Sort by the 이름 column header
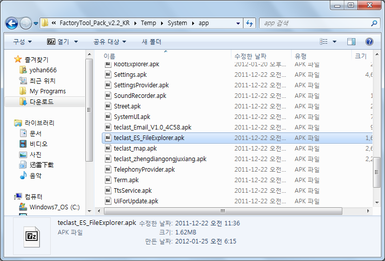Image resolution: width=385 pixels, height=261 pixels. coord(109,56)
